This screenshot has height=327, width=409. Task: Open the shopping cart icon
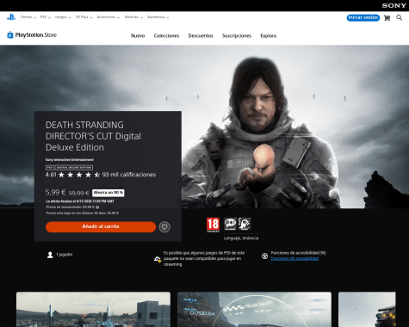[387, 18]
